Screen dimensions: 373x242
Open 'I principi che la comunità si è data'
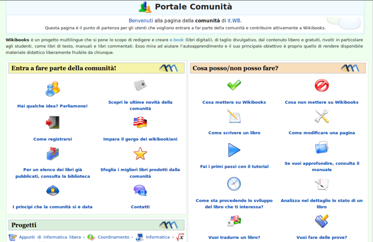(53, 206)
